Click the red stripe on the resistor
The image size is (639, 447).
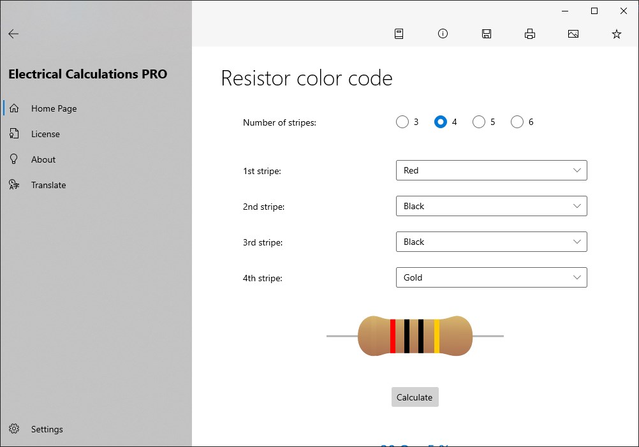click(x=393, y=336)
